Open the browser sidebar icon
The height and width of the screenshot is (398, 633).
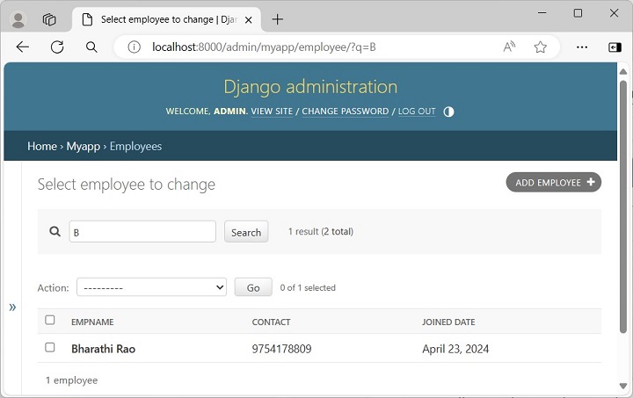(615, 47)
